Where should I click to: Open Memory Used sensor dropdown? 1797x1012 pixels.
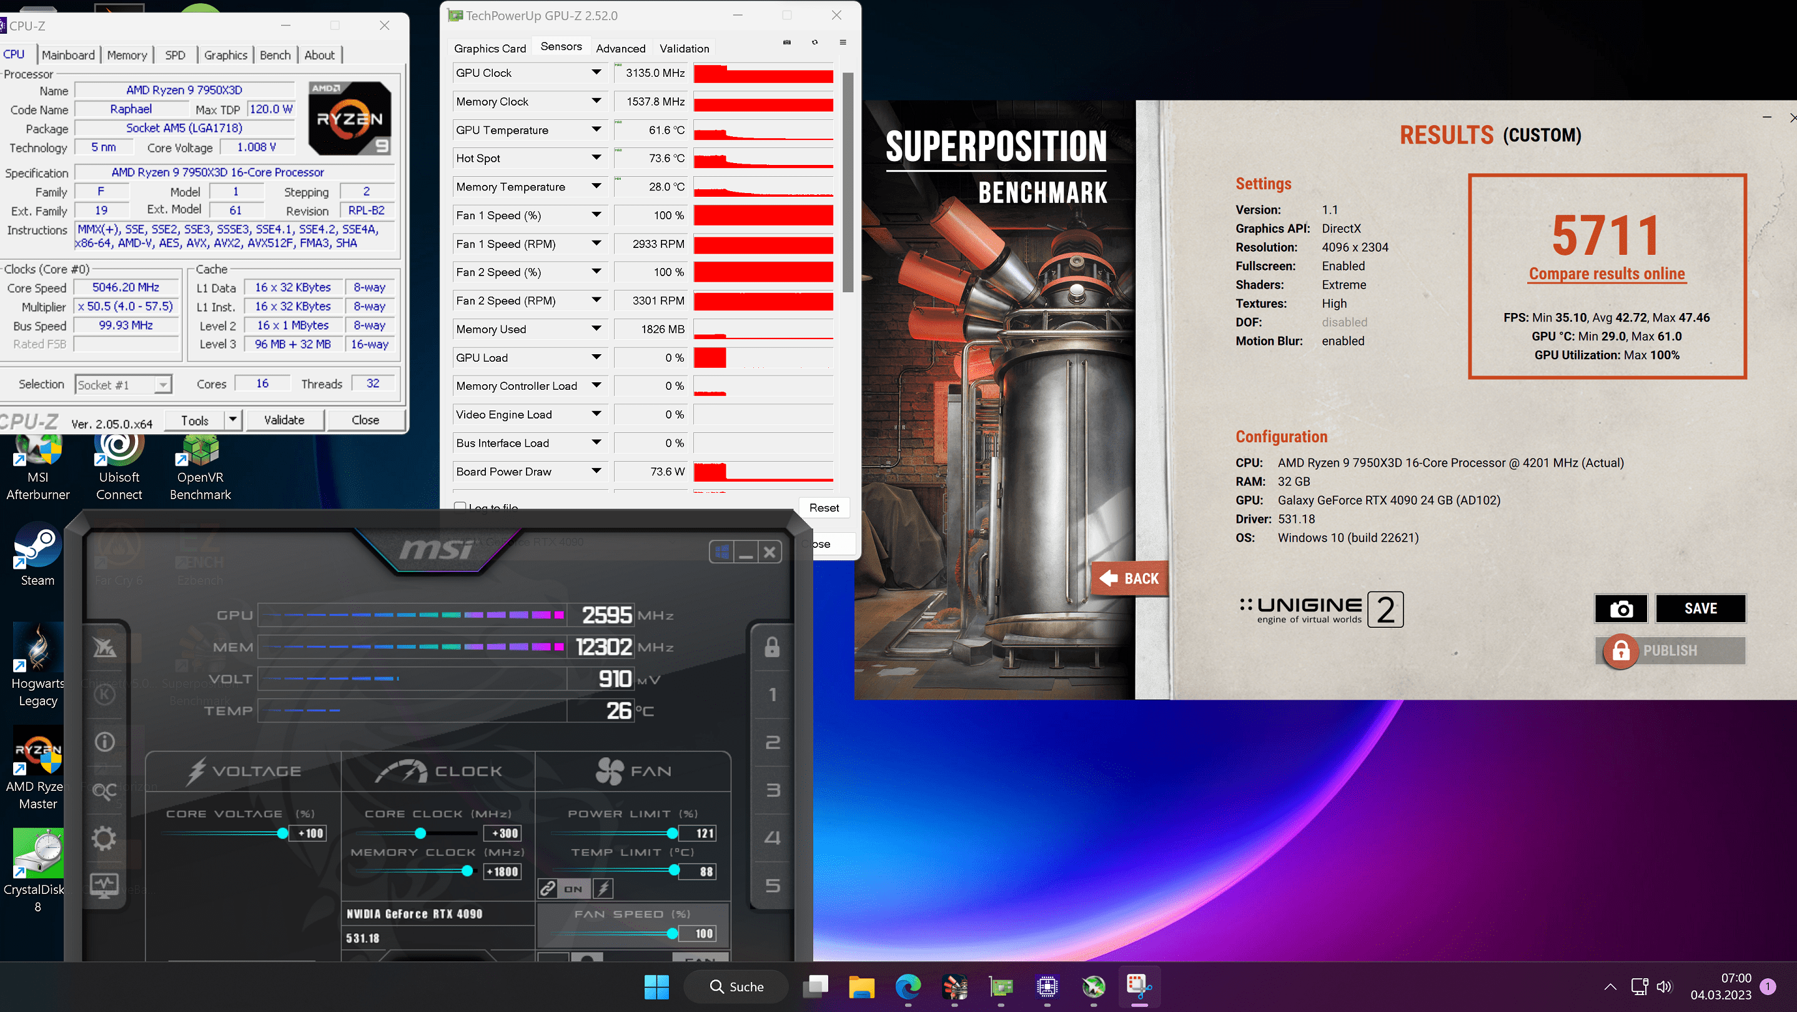pyautogui.click(x=597, y=329)
